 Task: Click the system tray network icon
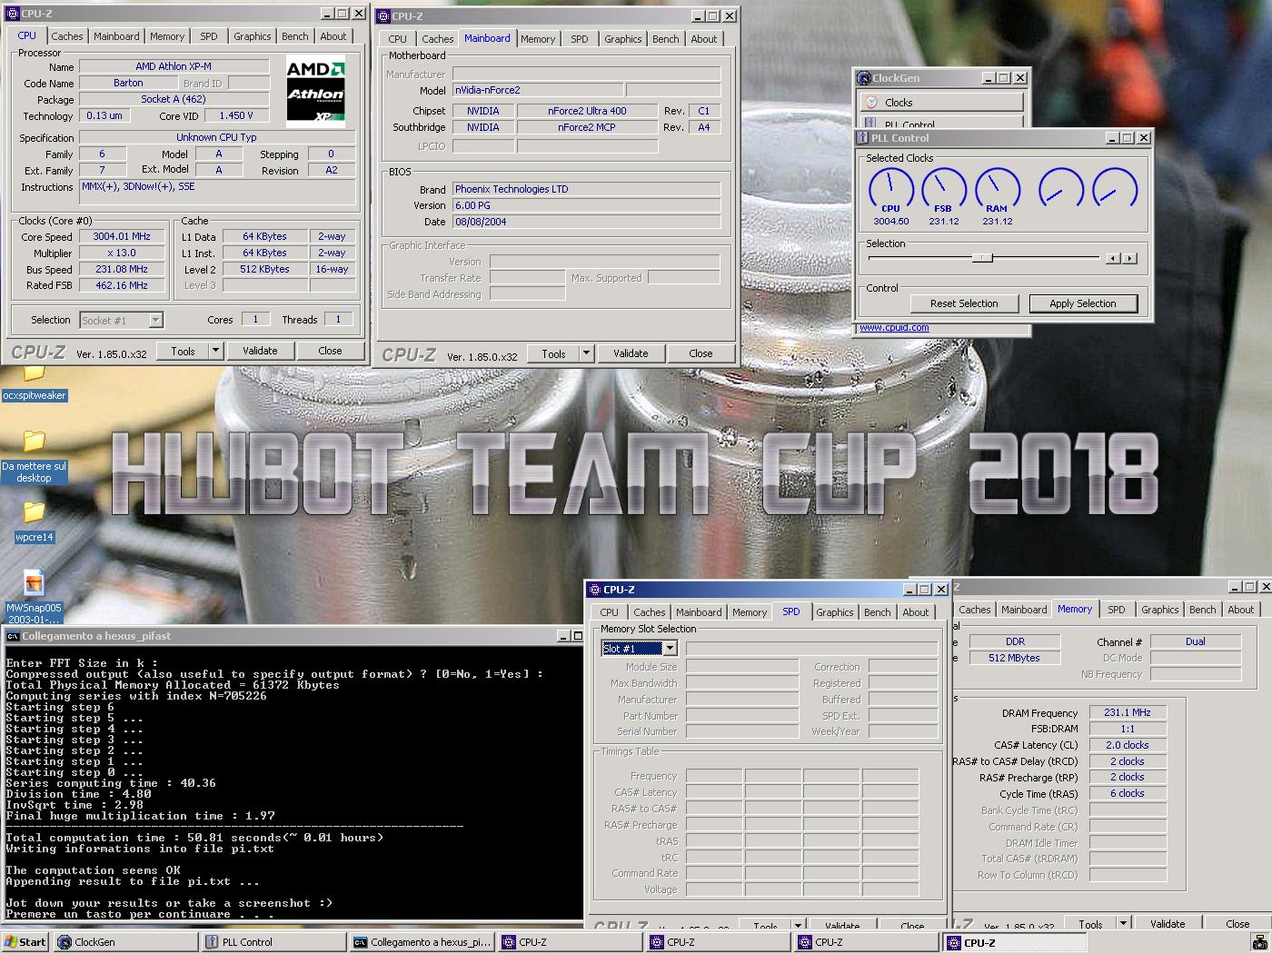pyautogui.click(x=1259, y=942)
